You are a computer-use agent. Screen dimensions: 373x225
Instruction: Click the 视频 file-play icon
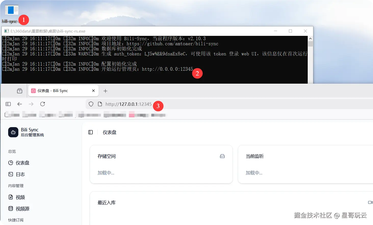pos(11,197)
